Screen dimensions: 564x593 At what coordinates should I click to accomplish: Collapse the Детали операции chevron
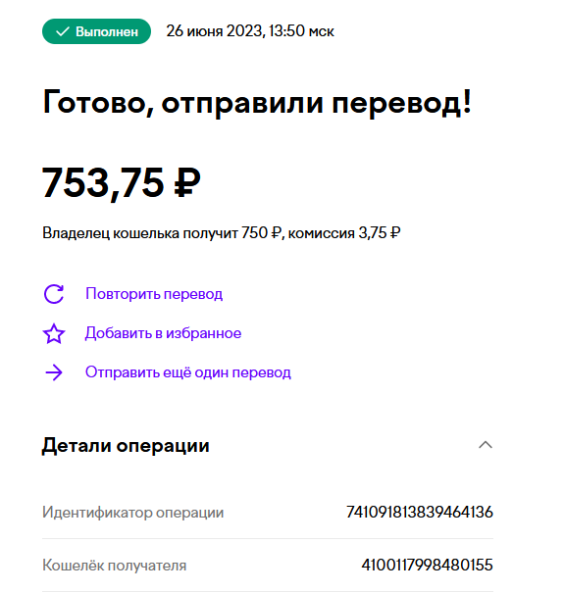click(x=486, y=445)
